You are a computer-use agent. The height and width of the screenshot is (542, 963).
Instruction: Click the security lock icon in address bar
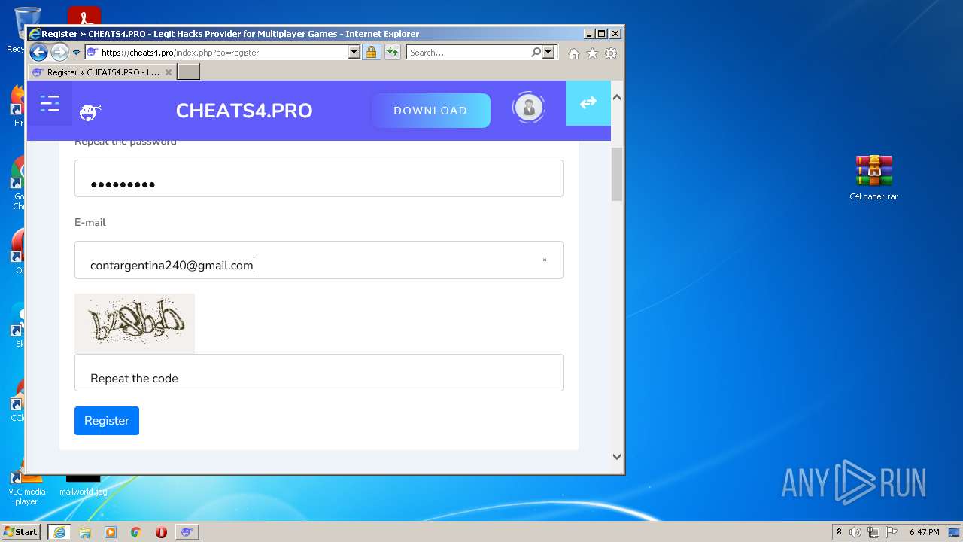tap(371, 52)
